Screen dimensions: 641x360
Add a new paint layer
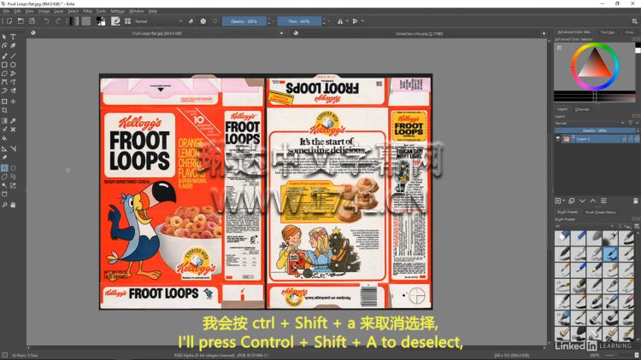pyautogui.click(x=557, y=200)
